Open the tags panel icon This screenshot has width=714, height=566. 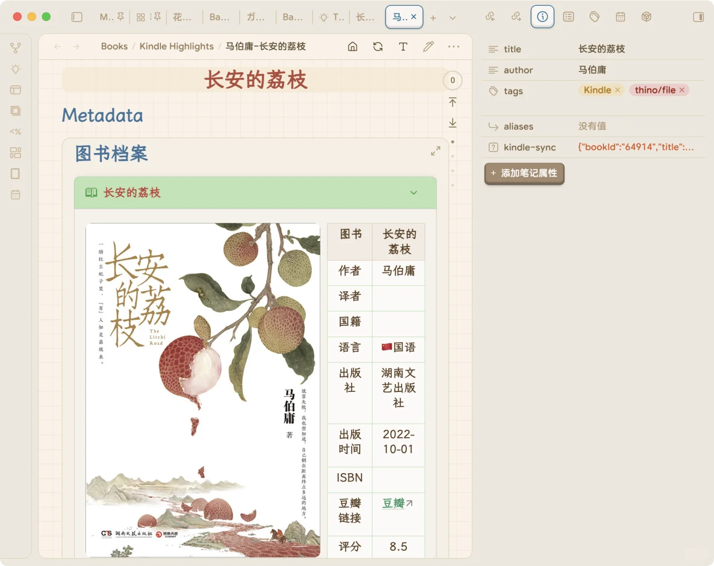point(594,17)
